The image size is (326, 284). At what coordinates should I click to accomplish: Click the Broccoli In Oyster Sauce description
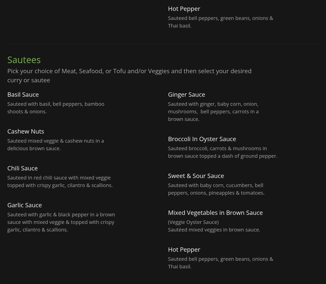click(223, 152)
